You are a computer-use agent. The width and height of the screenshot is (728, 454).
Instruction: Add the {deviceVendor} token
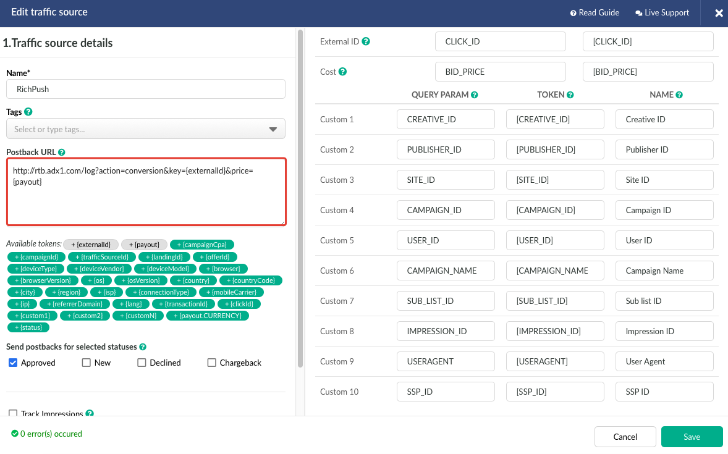(99, 269)
